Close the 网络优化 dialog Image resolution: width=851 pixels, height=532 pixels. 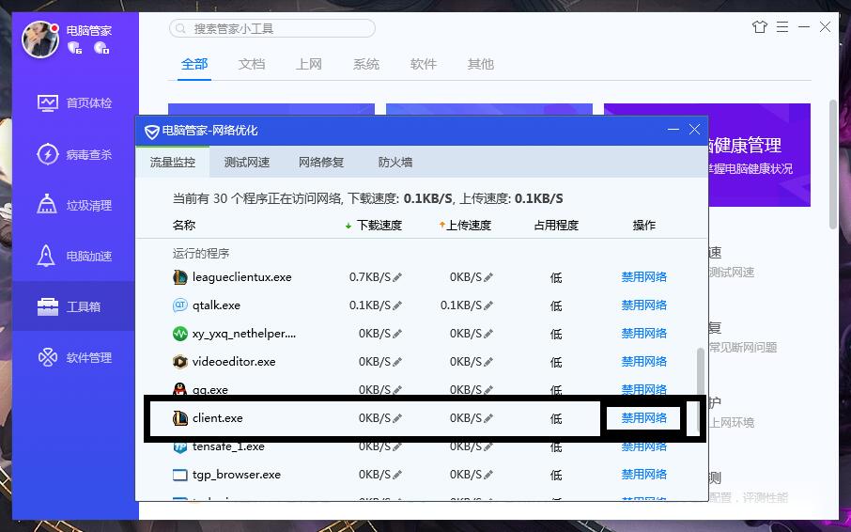695,130
